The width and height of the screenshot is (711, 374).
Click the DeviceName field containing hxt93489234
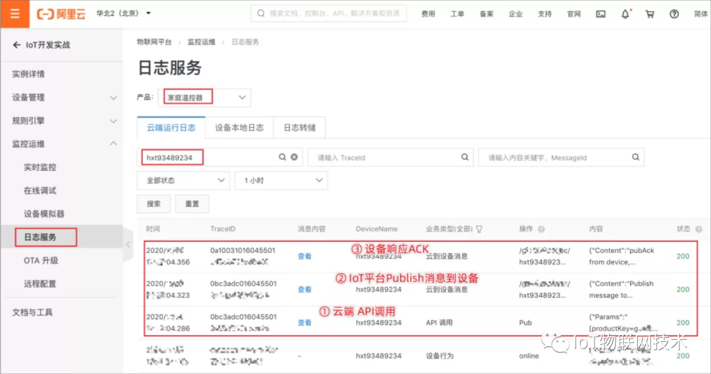(x=219, y=157)
